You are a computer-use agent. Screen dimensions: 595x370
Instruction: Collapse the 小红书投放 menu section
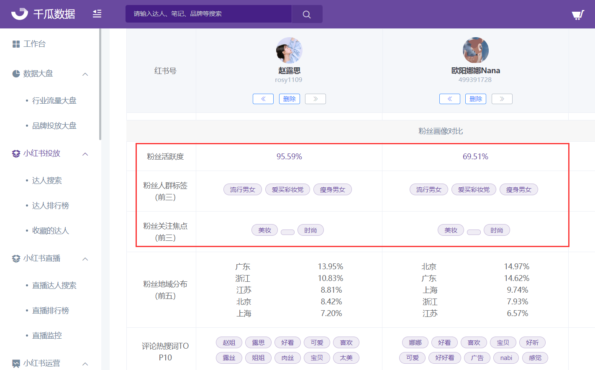[x=85, y=154]
